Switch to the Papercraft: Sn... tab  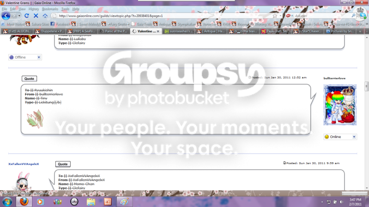pyautogui.click(x=275, y=31)
